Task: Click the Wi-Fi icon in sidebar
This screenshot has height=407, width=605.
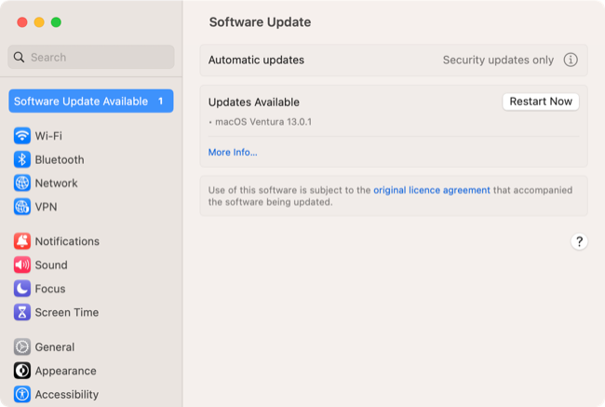Action: (22, 136)
